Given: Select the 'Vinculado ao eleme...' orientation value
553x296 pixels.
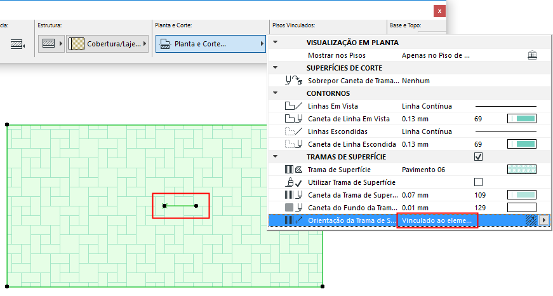Looking at the screenshot, I should pyautogui.click(x=437, y=220).
